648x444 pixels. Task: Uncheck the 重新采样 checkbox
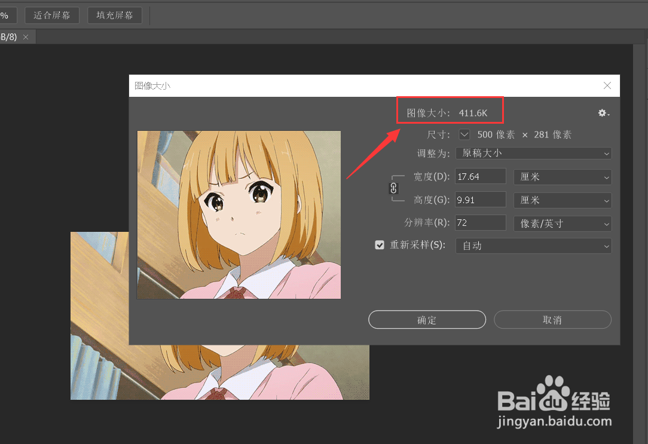(380, 245)
